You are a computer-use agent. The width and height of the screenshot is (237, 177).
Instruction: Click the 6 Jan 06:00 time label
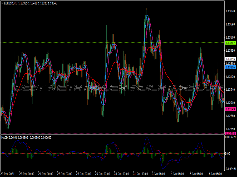coord(215,174)
